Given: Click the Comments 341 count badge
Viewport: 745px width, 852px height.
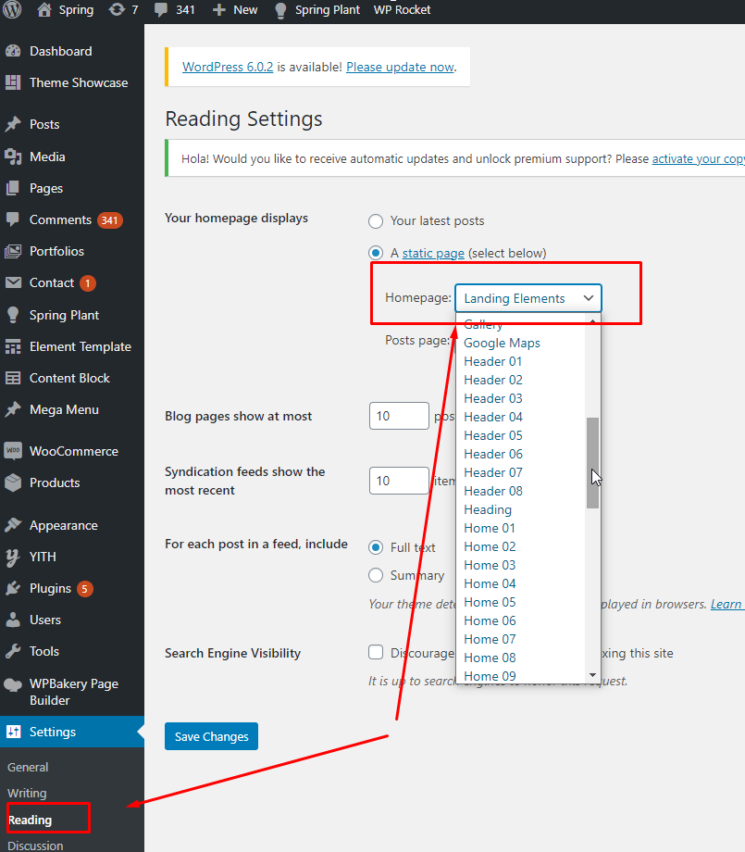Looking at the screenshot, I should (x=110, y=220).
